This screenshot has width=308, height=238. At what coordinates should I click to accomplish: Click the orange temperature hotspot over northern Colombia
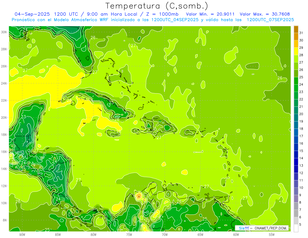click(x=139, y=196)
